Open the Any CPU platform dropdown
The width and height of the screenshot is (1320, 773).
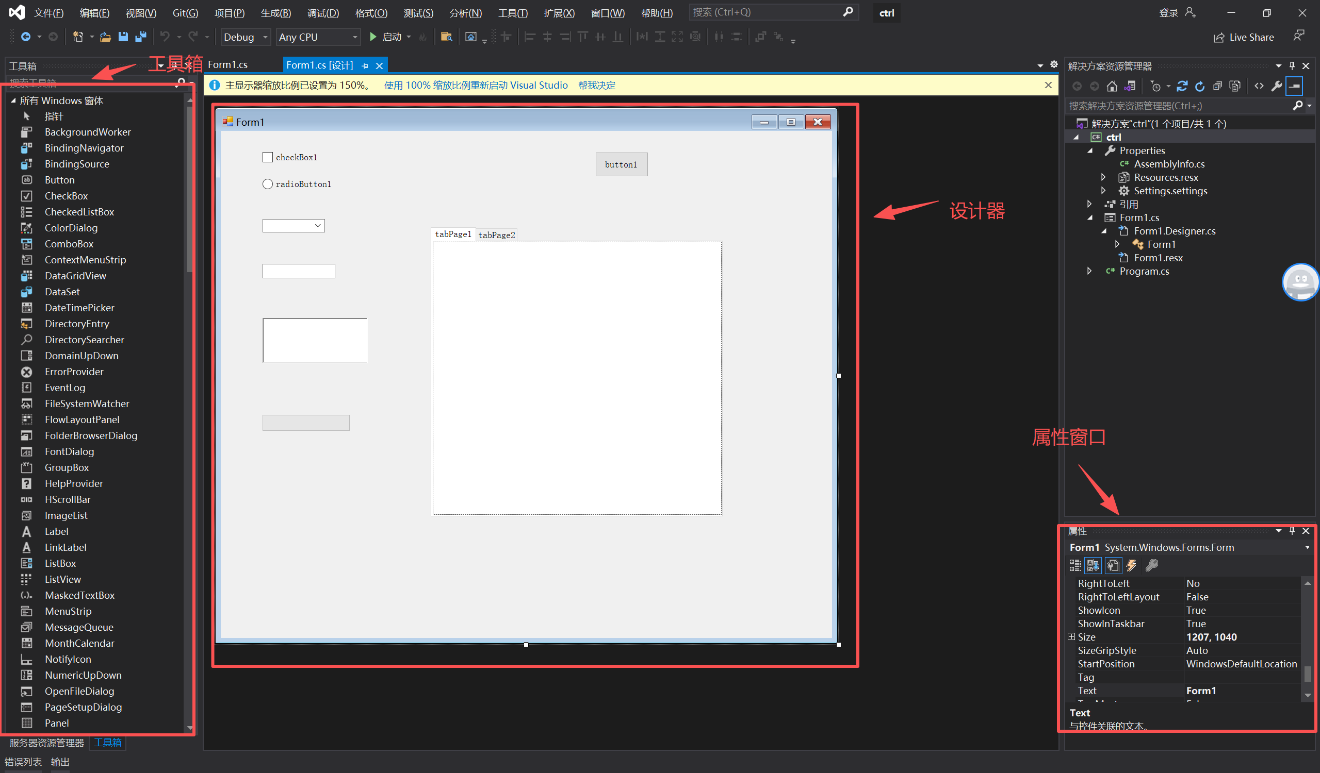tap(354, 37)
